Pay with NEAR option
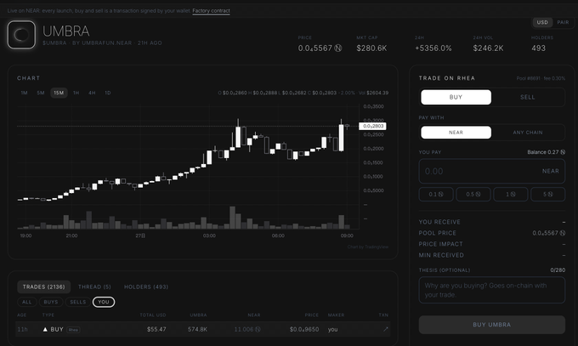This screenshot has width=578, height=346. click(456, 133)
